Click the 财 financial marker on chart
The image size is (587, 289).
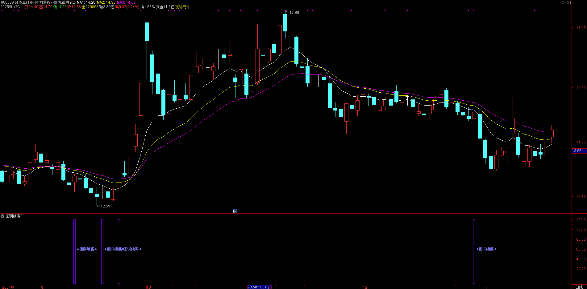pos(235,211)
